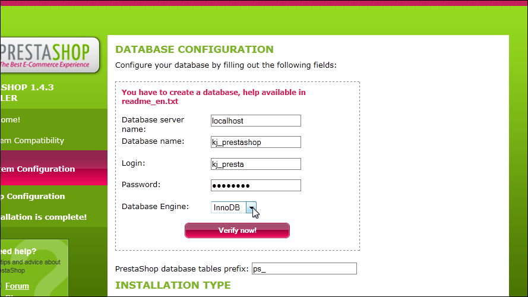528x297 pixels.
Task: Open the Database Engine dropdown arrow
Action: 251,207
